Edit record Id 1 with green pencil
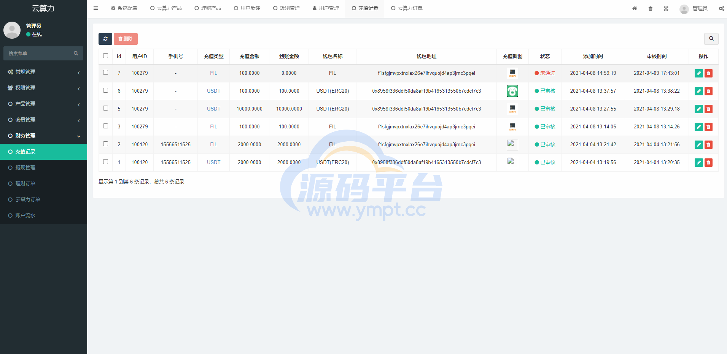The height and width of the screenshot is (354, 727). pyautogui.click(x=699, y=163)
